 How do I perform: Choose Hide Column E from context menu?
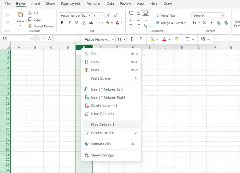(x=111, y=125)
